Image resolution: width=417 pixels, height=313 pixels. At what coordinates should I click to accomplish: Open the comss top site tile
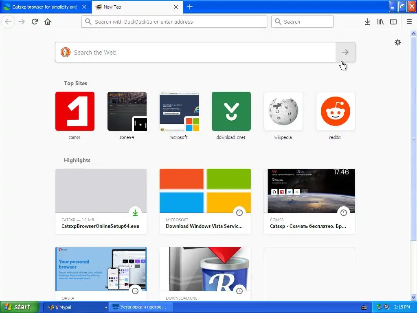[x=75, y=111]
